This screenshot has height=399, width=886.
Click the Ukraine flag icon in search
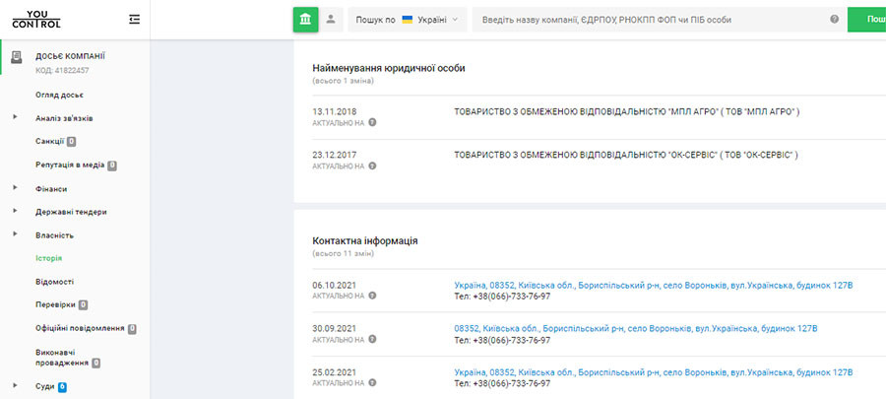click(x=407, y=20)
